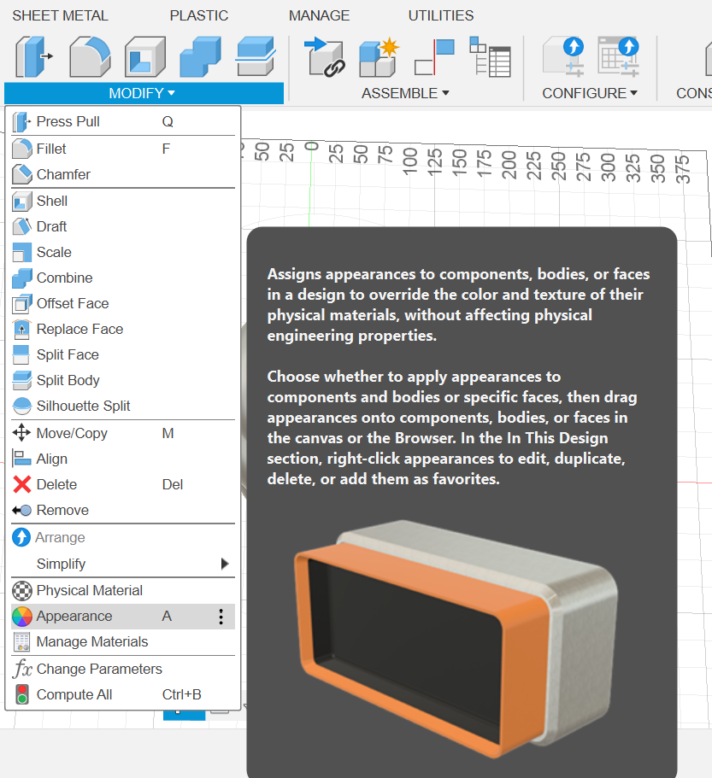Click Physical Material in the menu
Screen dimensions: 712x778
89,590
